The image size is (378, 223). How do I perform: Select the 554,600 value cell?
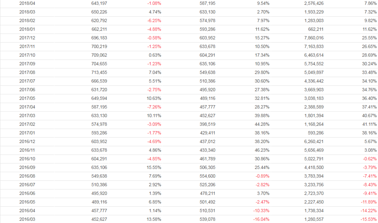click(207, 176)
